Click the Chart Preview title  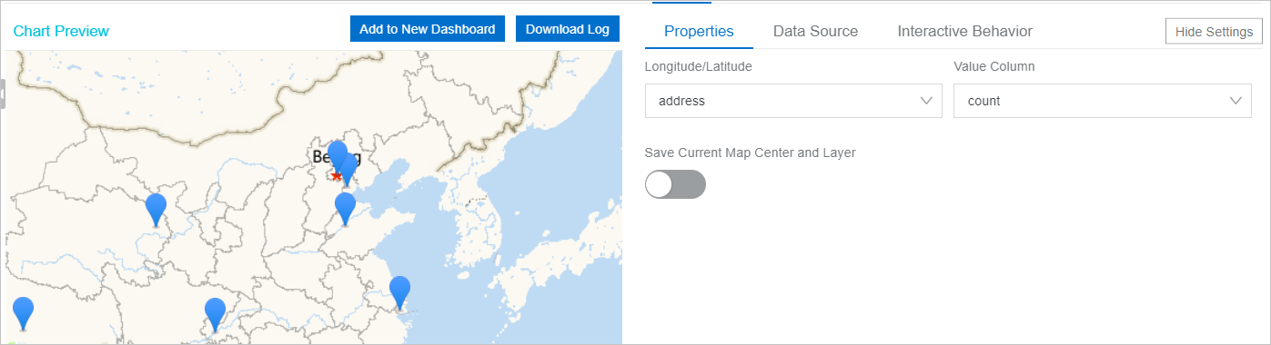61,32
